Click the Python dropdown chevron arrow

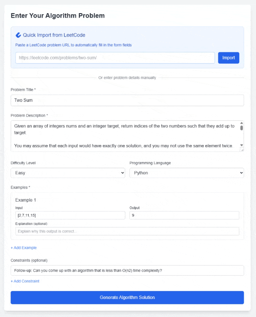(x=241, y=173)
